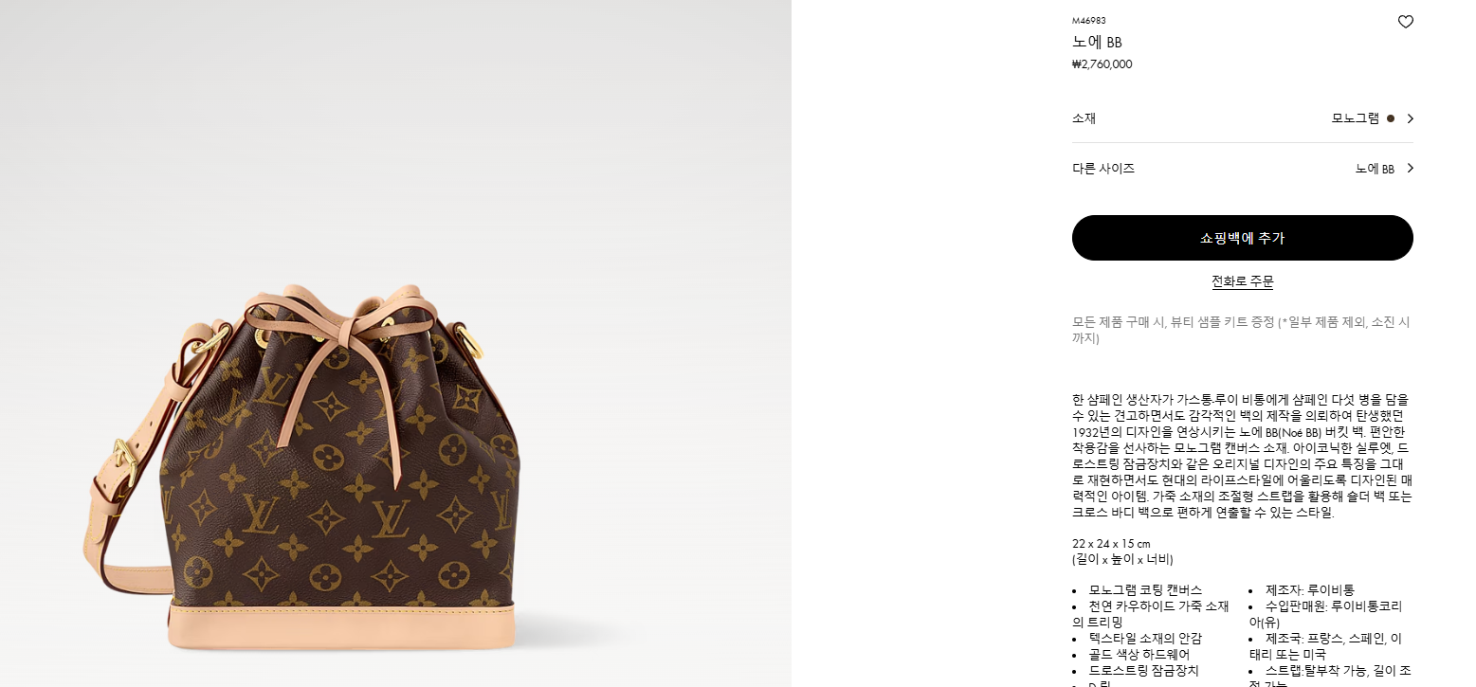Click the 다른 사이즈 row label

(x=1103, y=169)
